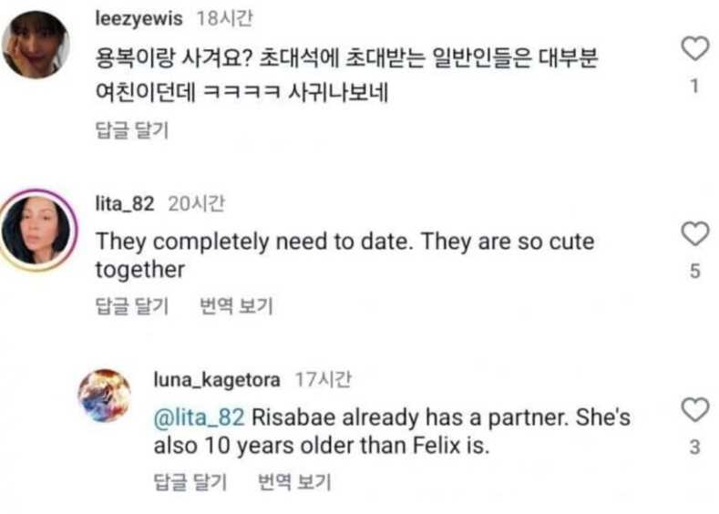Open the leezyewis username profile
Image resolution: width=719 pixels, height=514 pixels.
(139, 18)
